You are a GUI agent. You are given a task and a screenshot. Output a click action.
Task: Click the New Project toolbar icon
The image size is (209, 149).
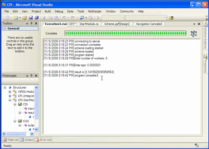click(7, 18)
